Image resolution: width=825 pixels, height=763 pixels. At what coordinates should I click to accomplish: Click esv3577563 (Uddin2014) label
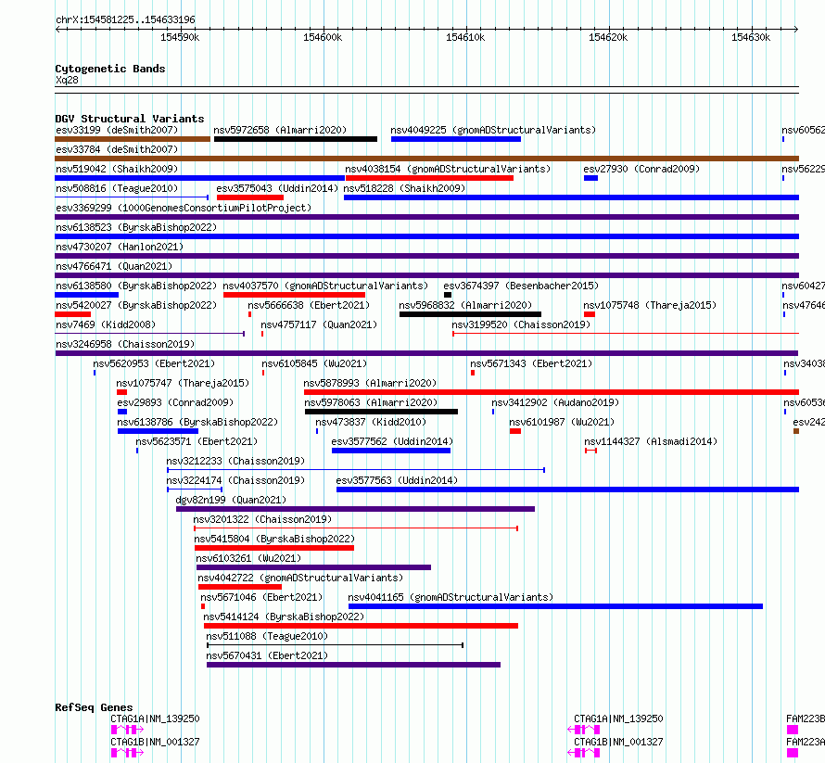[397, 480]
